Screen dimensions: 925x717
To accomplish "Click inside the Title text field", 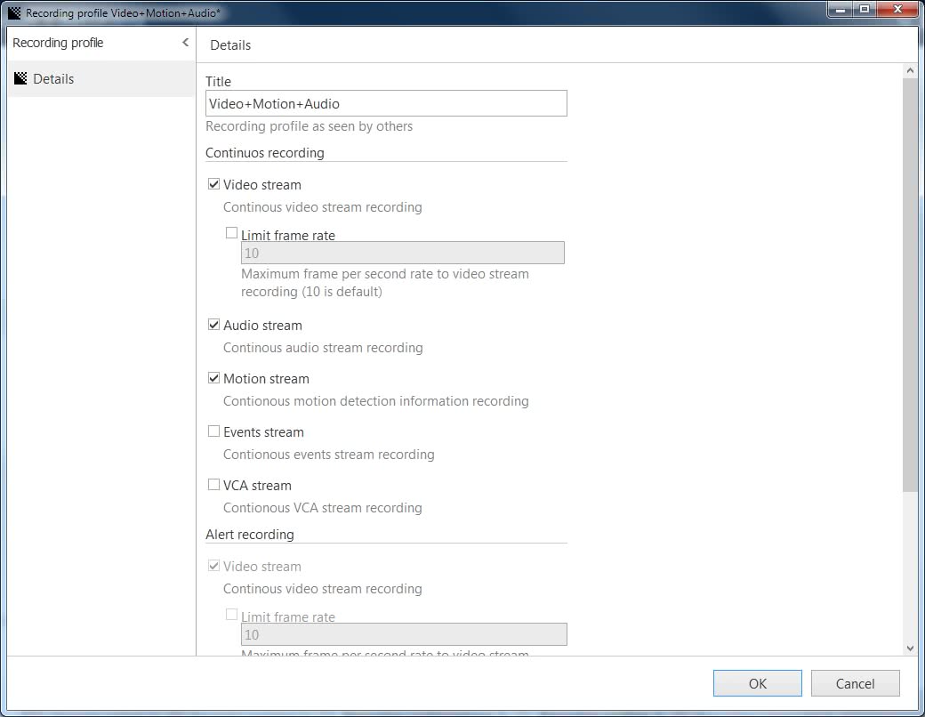I will 386,103.
